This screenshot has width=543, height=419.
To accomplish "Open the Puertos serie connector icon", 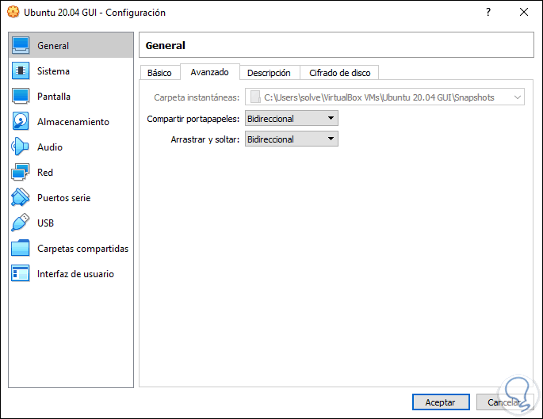I will (21, 198).
